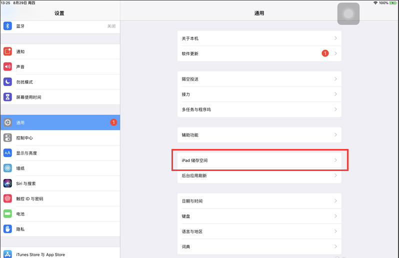
Task: Tap the Display & Brightness AA icon
Action: 7,153
